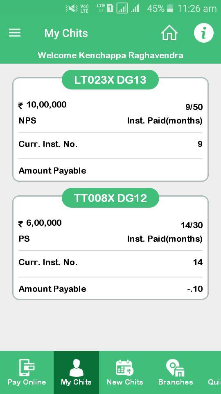221x394 pixels.
Task: Select Amount Payable row showing -.10
Action: click(x=110, y=289)
